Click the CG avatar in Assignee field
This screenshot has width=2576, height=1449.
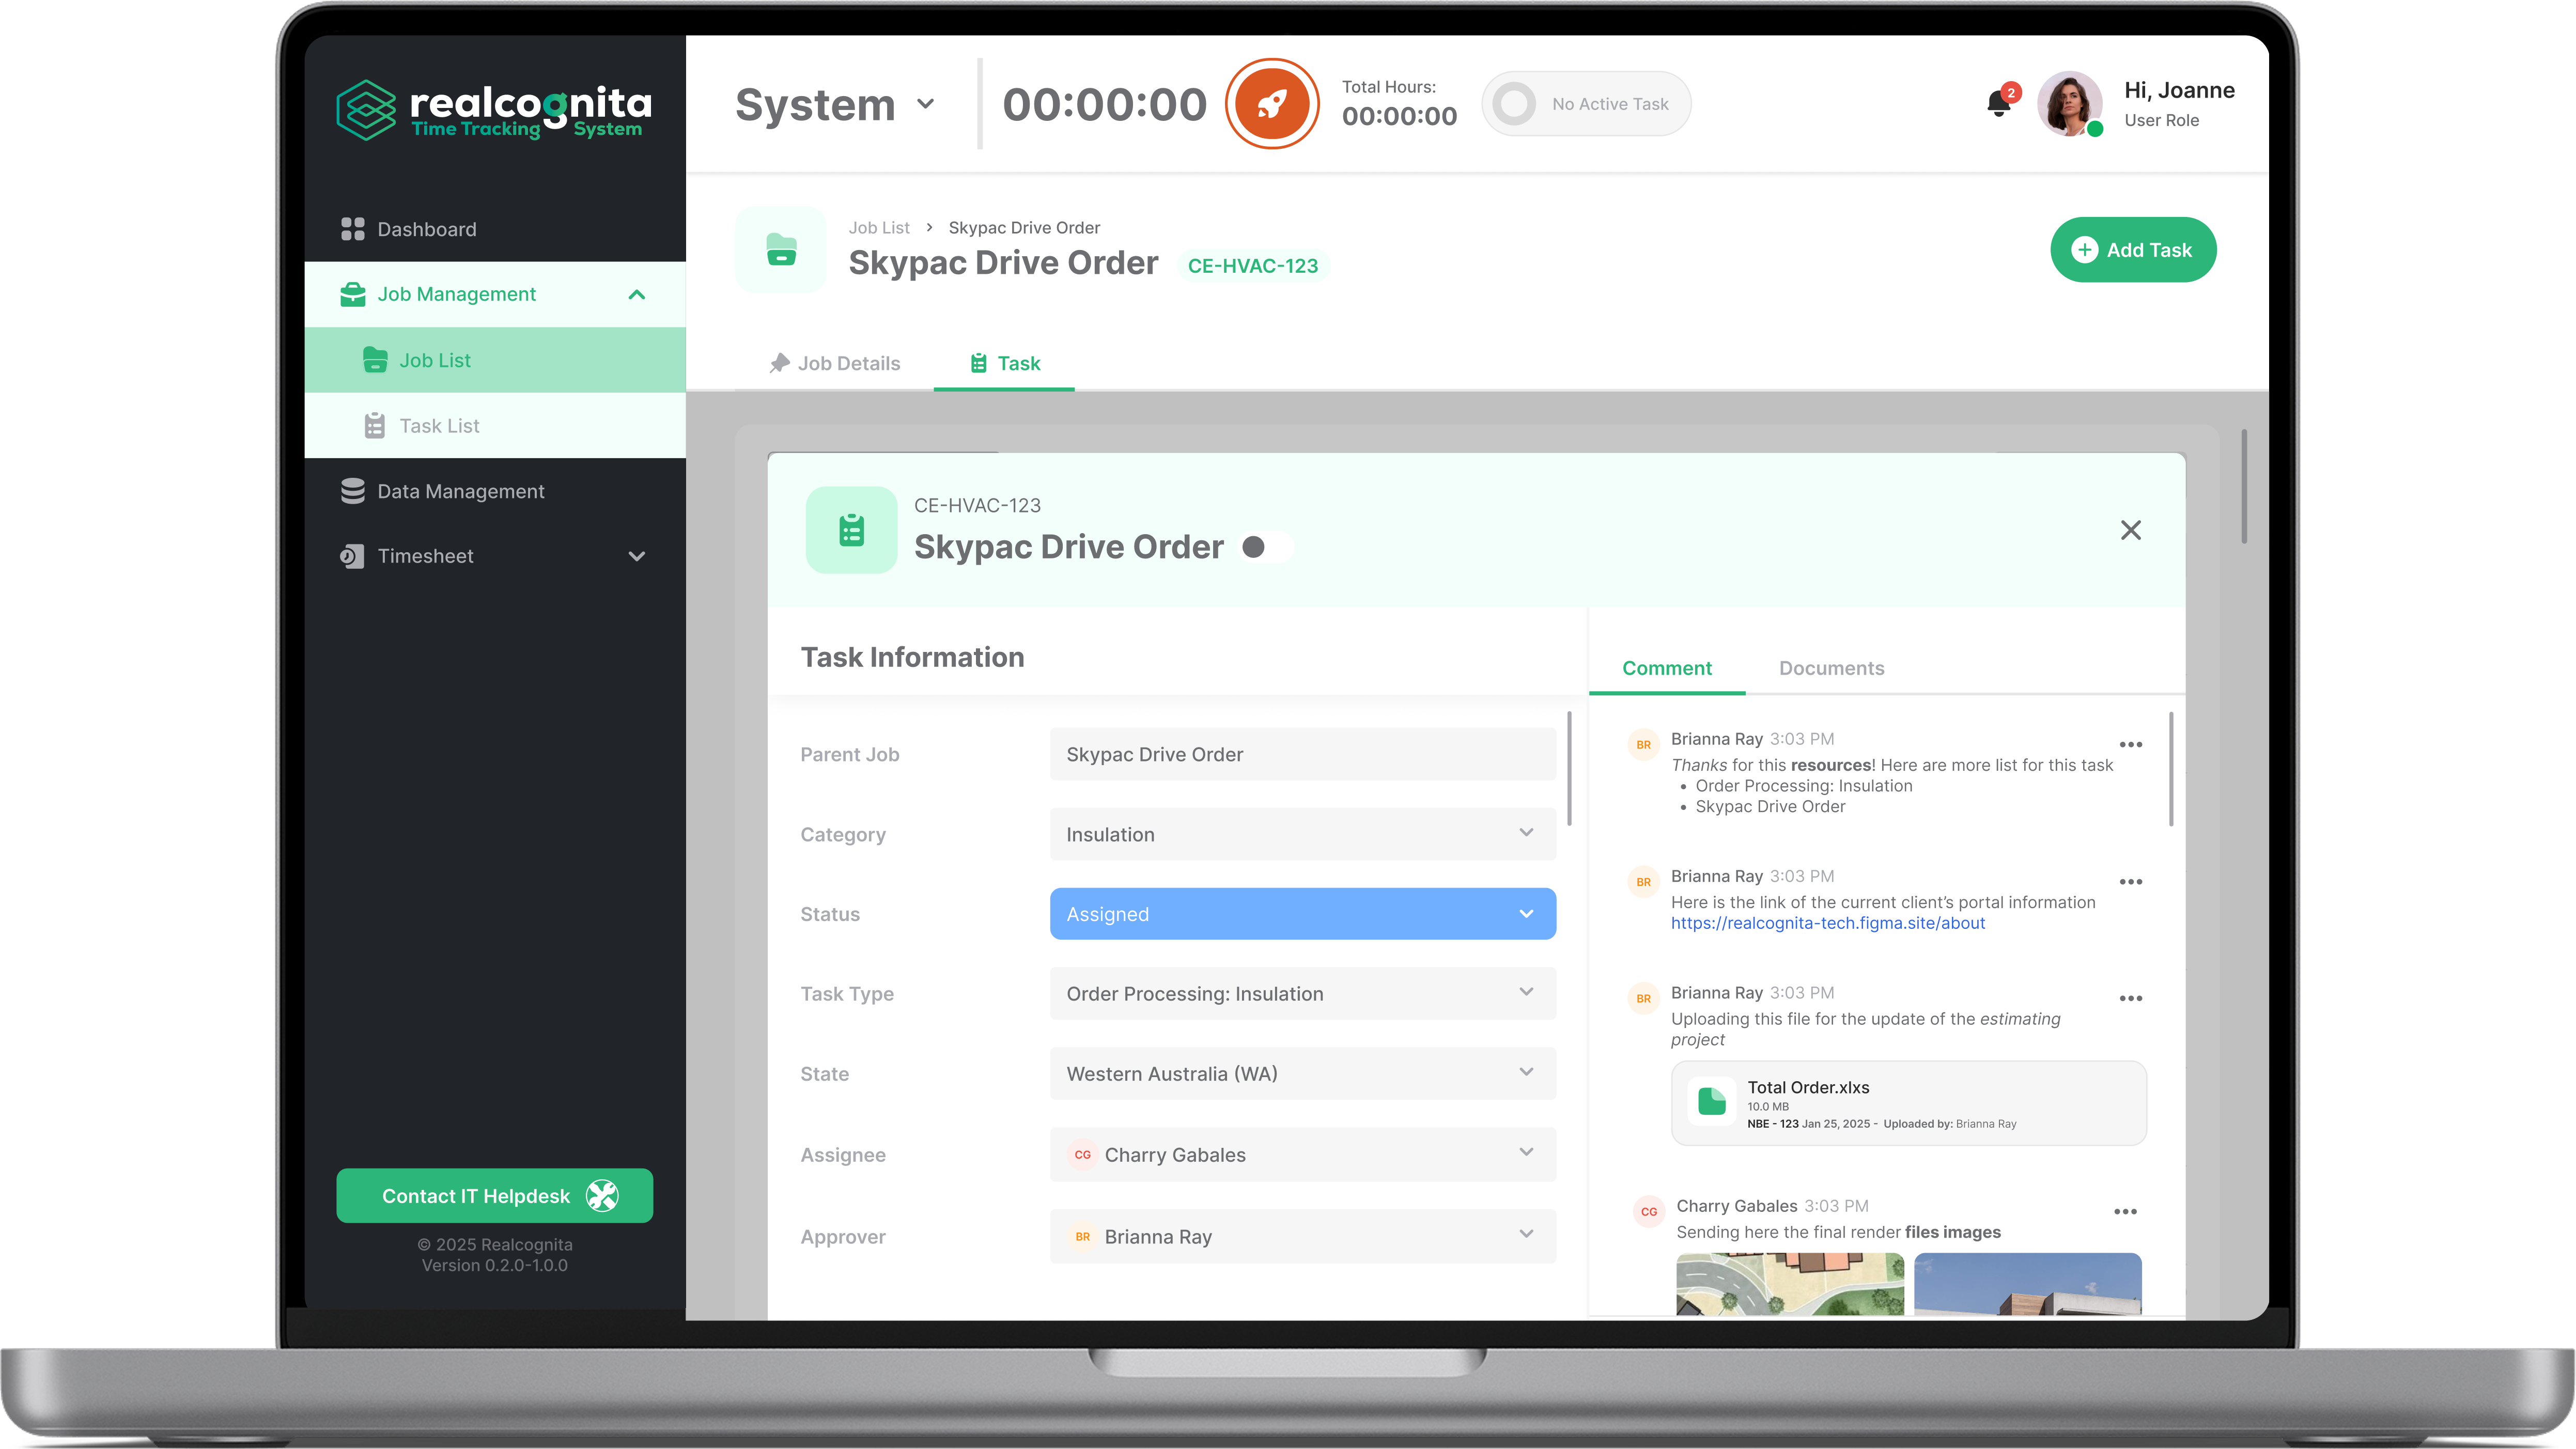(x=1082, y=1155)
